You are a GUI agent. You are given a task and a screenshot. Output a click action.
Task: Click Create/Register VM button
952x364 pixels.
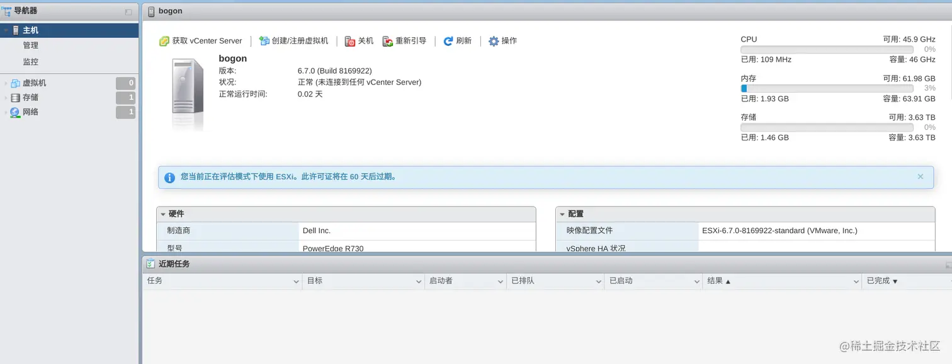294,41
